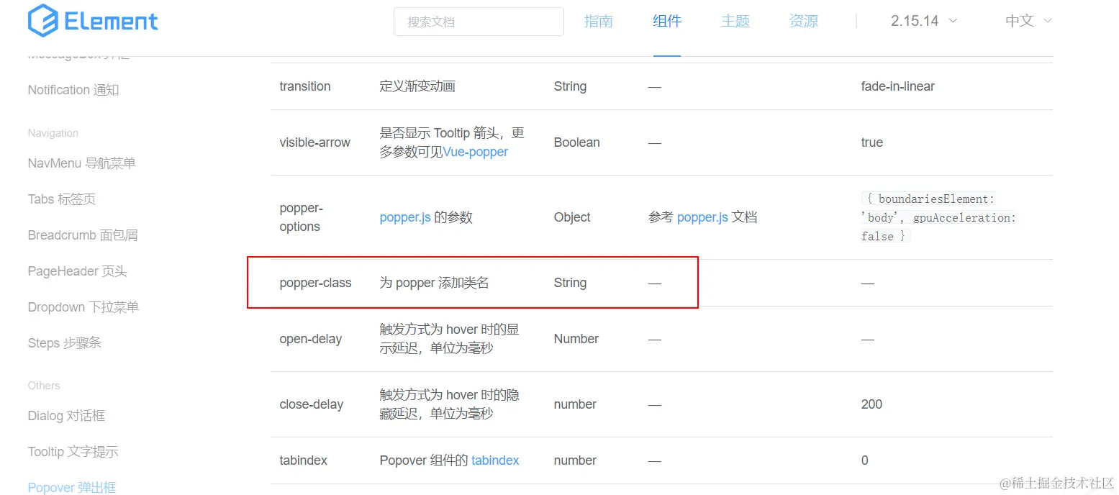This screenshot has height=495, width=1119.
Task: Go to PageHeader 页头
Action: pos(76,271)
